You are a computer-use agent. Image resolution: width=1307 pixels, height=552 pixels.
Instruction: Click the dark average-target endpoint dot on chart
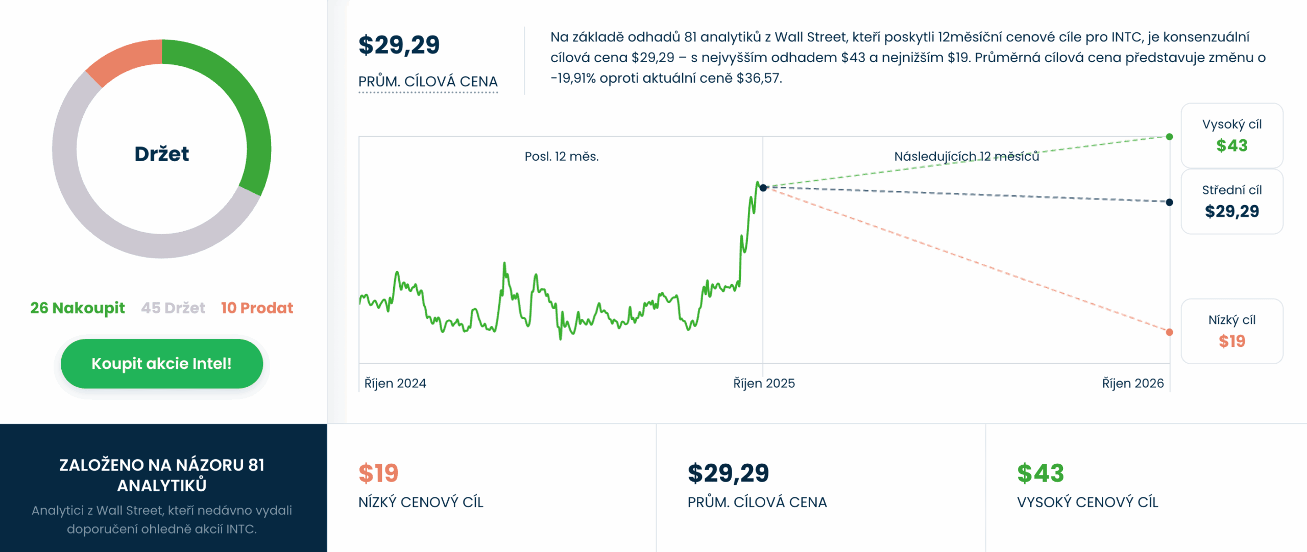(1169, 202)
